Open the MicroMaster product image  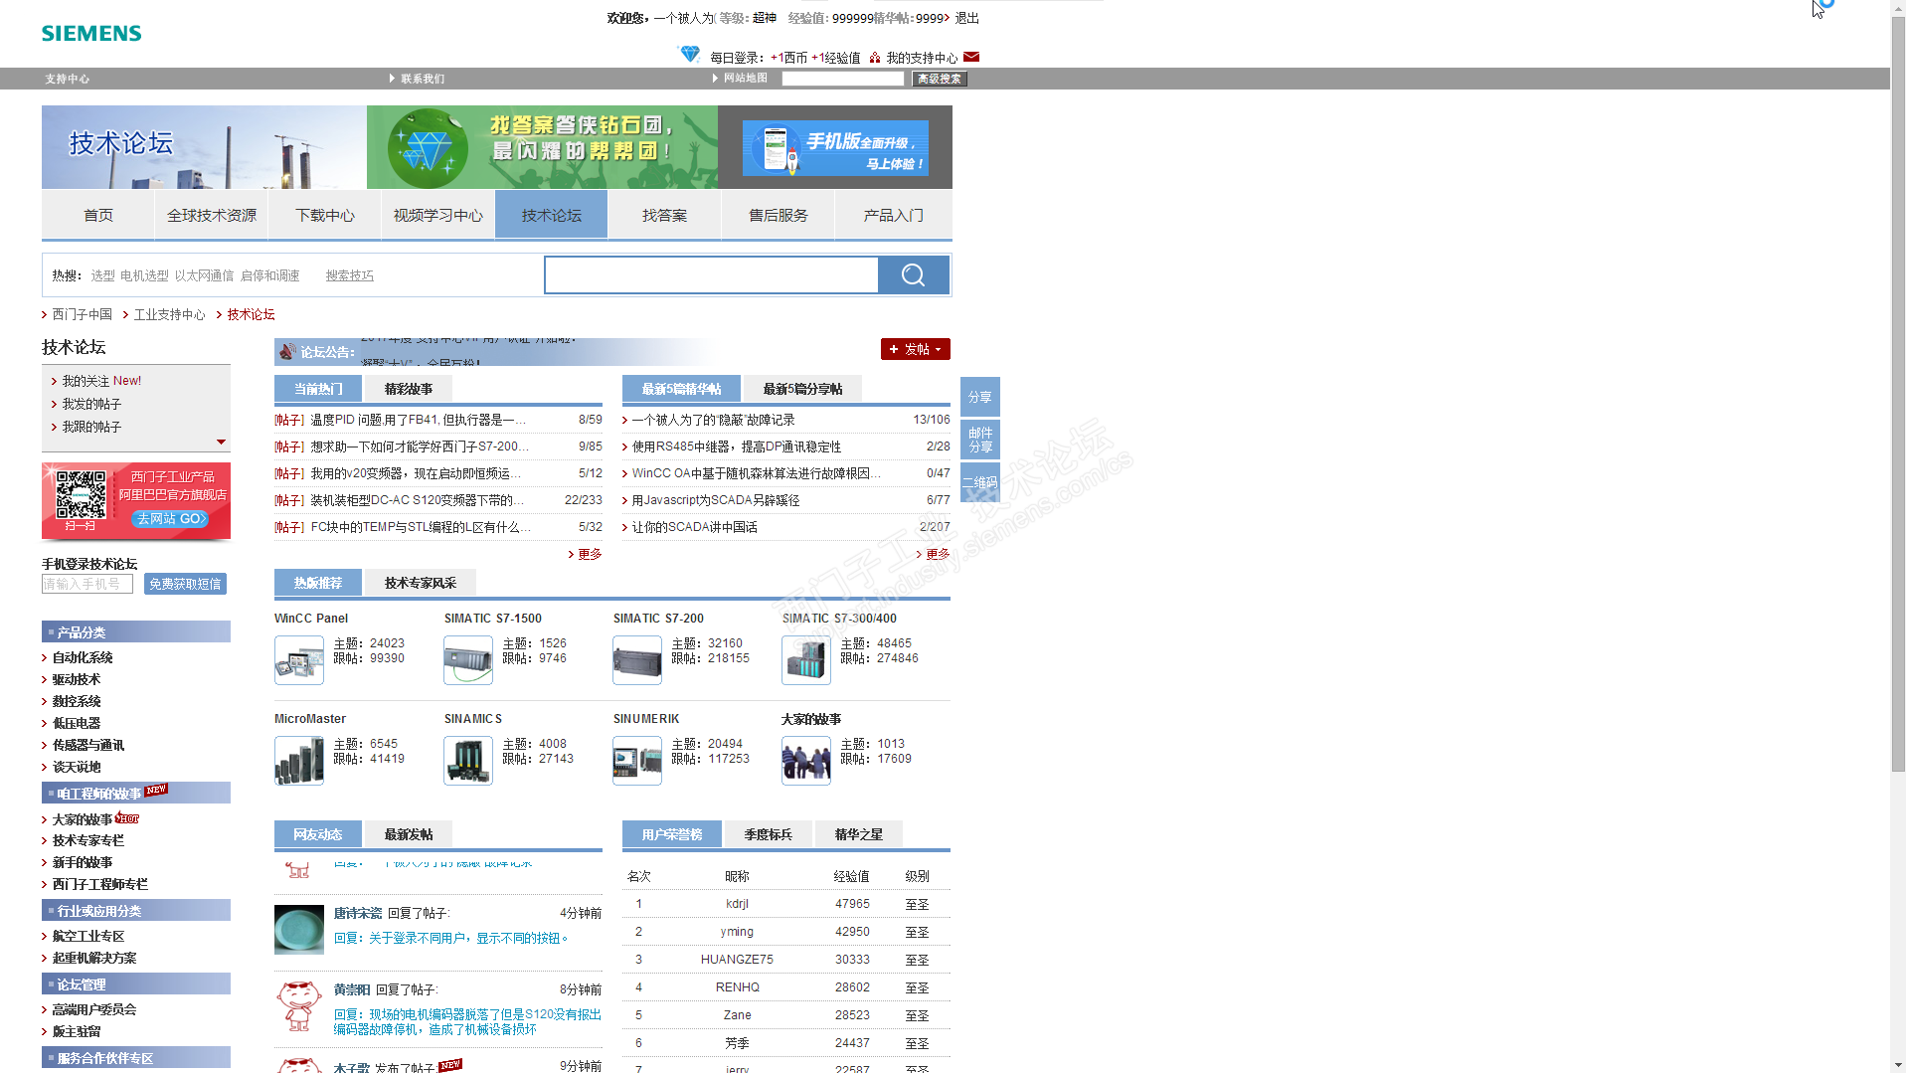click(299, 761)
